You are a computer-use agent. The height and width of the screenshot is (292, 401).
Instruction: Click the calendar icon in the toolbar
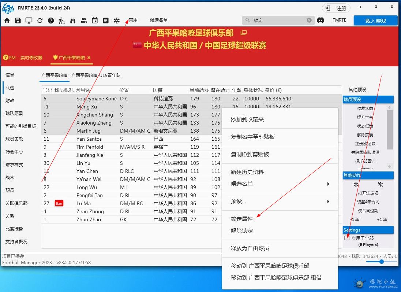[95, 21]
